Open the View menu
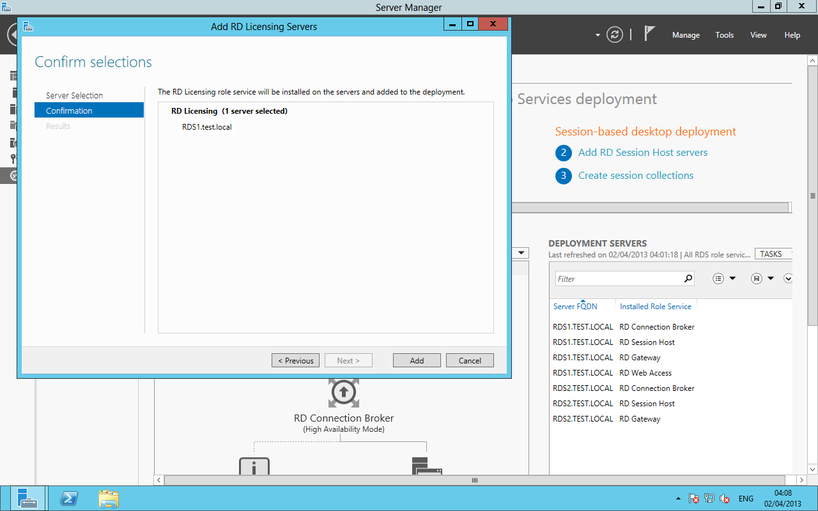 pos(759,35)
